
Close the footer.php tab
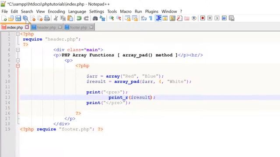(x=91, y=27)
